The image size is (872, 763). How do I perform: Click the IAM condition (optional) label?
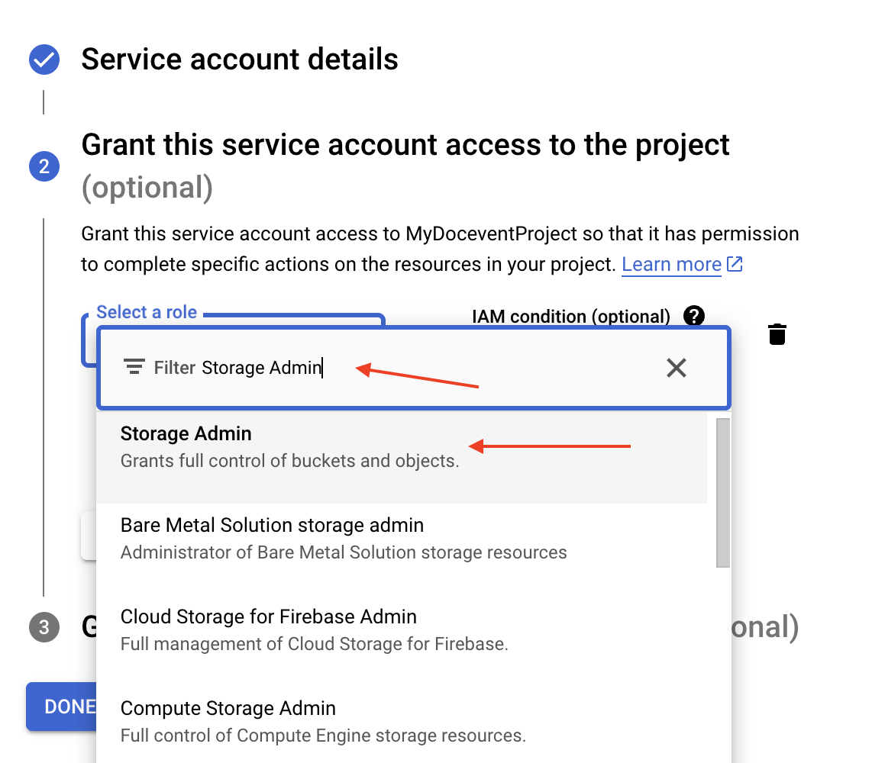(571, 316)
